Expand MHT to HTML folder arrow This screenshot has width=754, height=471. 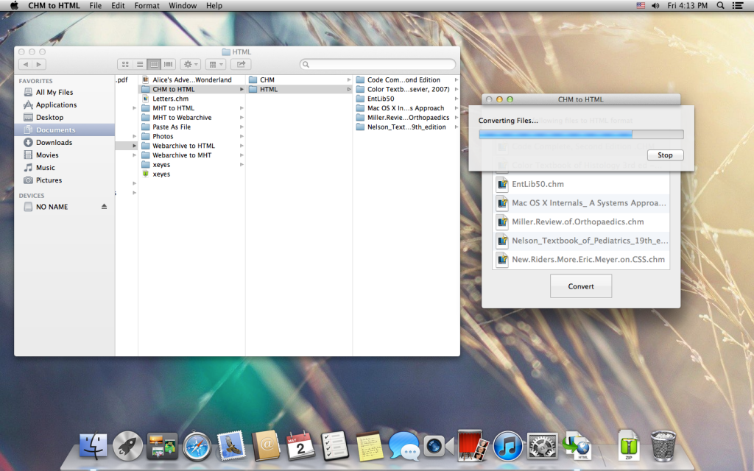(x=242, y=108)
